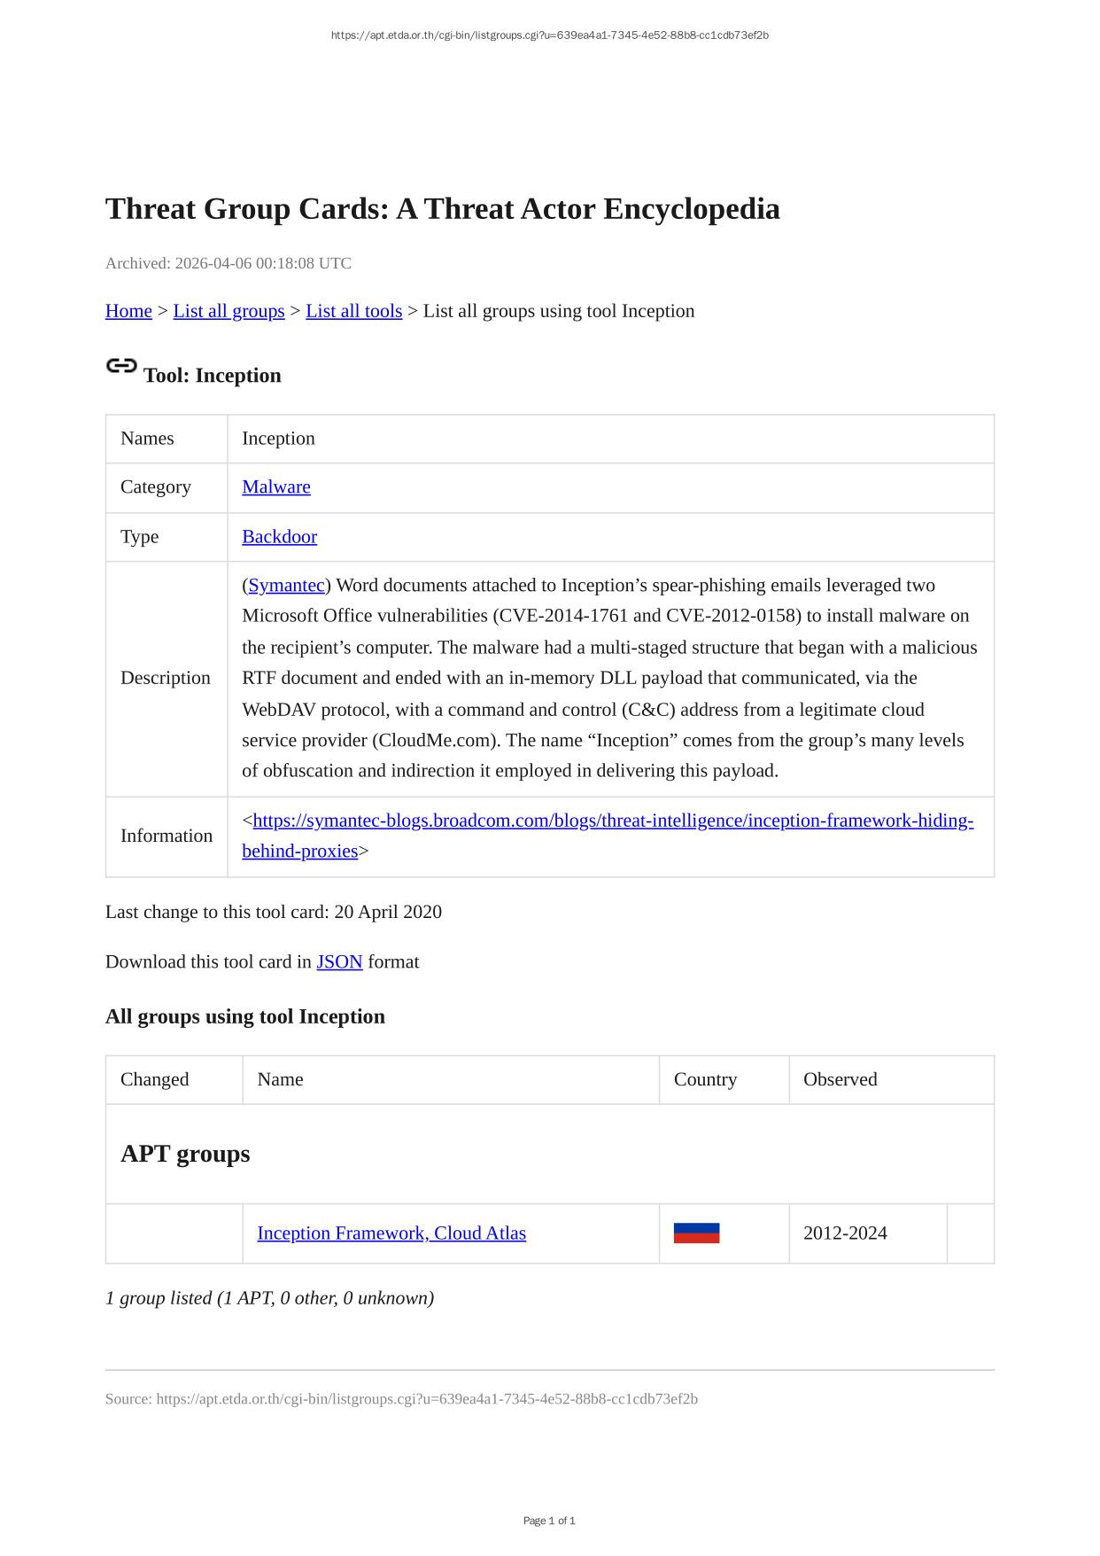The width and height of the screenshot is (1100, 1556).
Task: Open Inception Framework, Cloud Atlas group
Action: (391, 1233)
